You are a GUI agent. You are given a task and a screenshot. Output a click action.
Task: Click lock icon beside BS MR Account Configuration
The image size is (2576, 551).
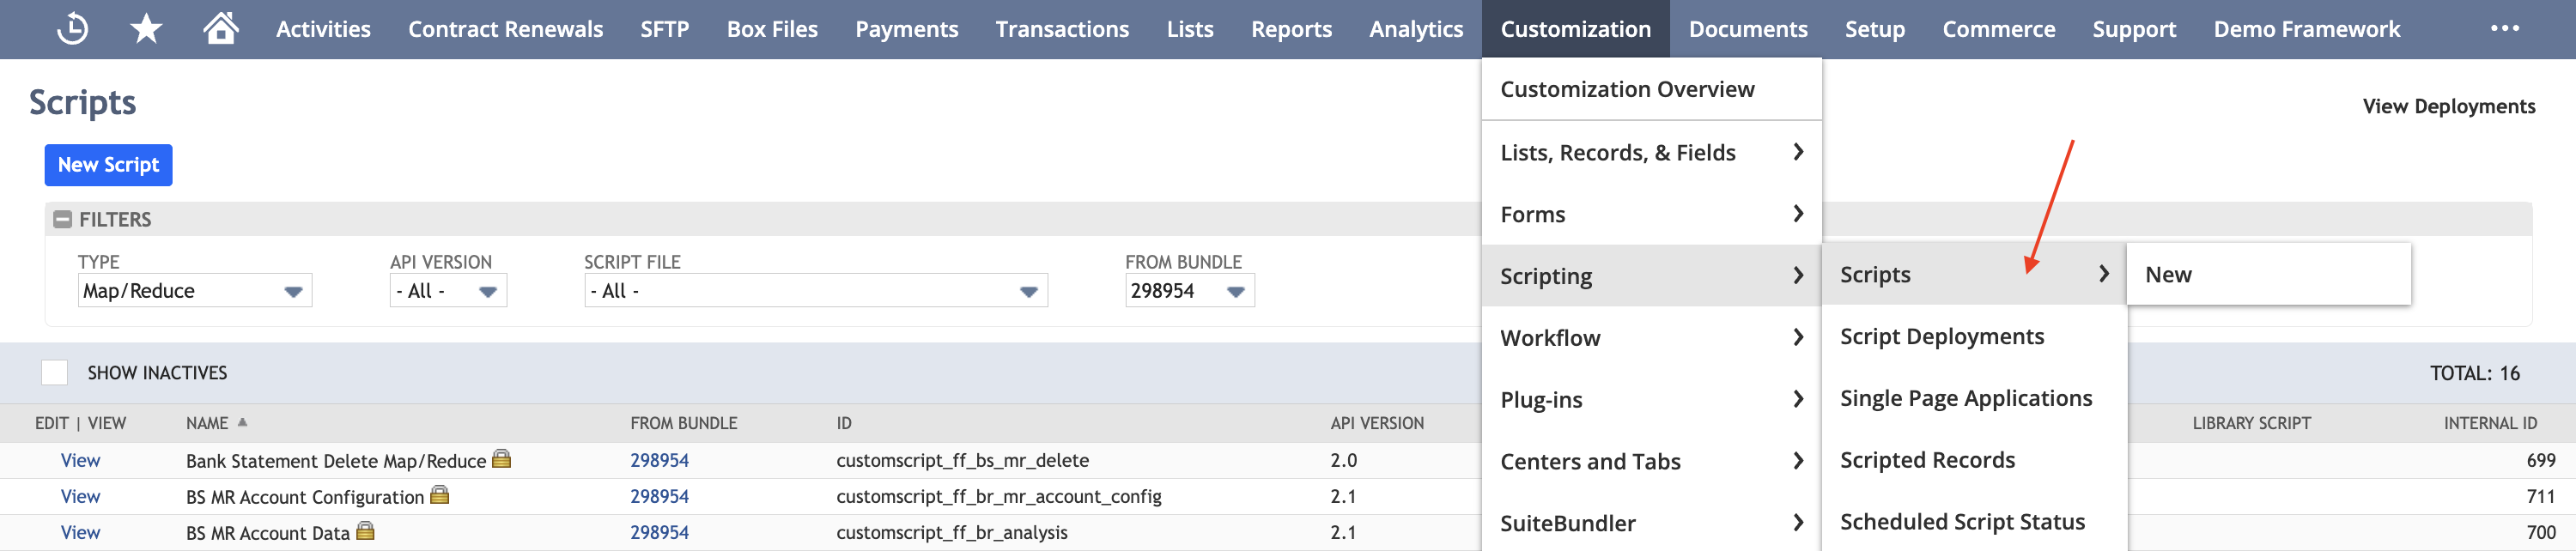point(439,494)
